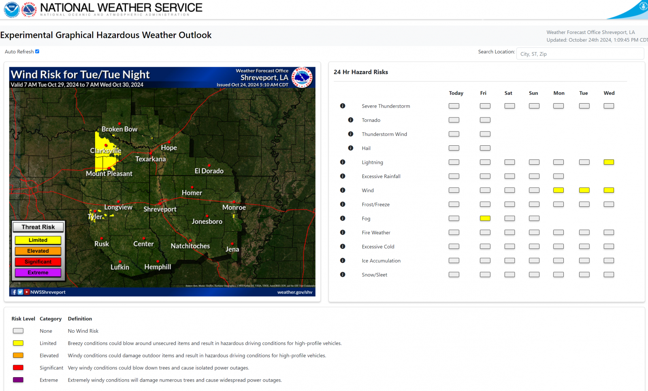
Task: Open info icon for Snow/Sleet
Action: (x=343, y=274)
